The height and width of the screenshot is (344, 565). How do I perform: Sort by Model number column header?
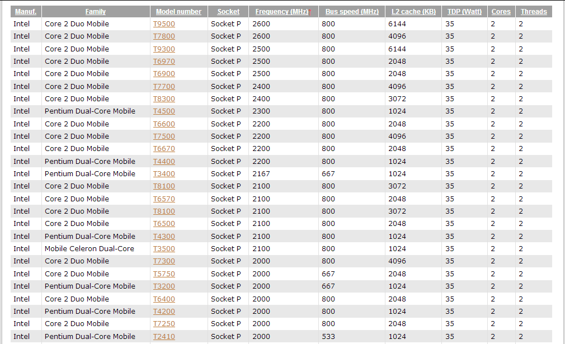point(178,12)
